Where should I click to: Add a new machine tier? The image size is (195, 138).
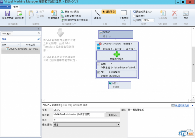(54, 15)
